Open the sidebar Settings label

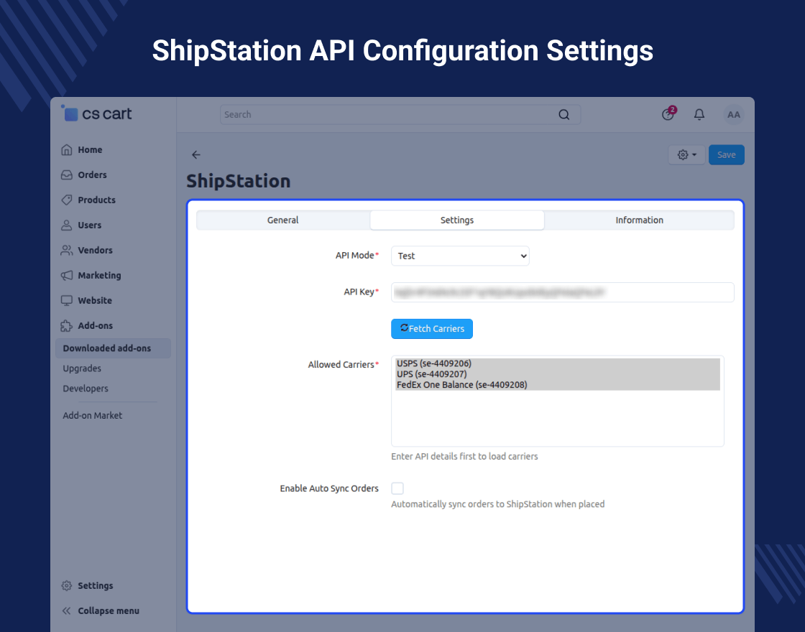pyautogui.click(x=96, y=585)
